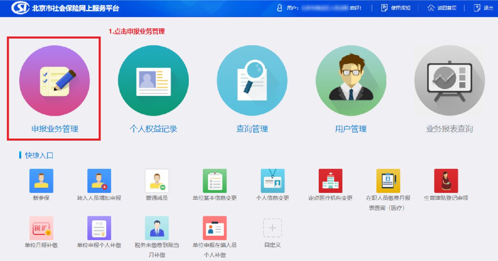Click the 转入人员增加申报 label text
This screenshot has height=261, width=498.
coord(99,198)
